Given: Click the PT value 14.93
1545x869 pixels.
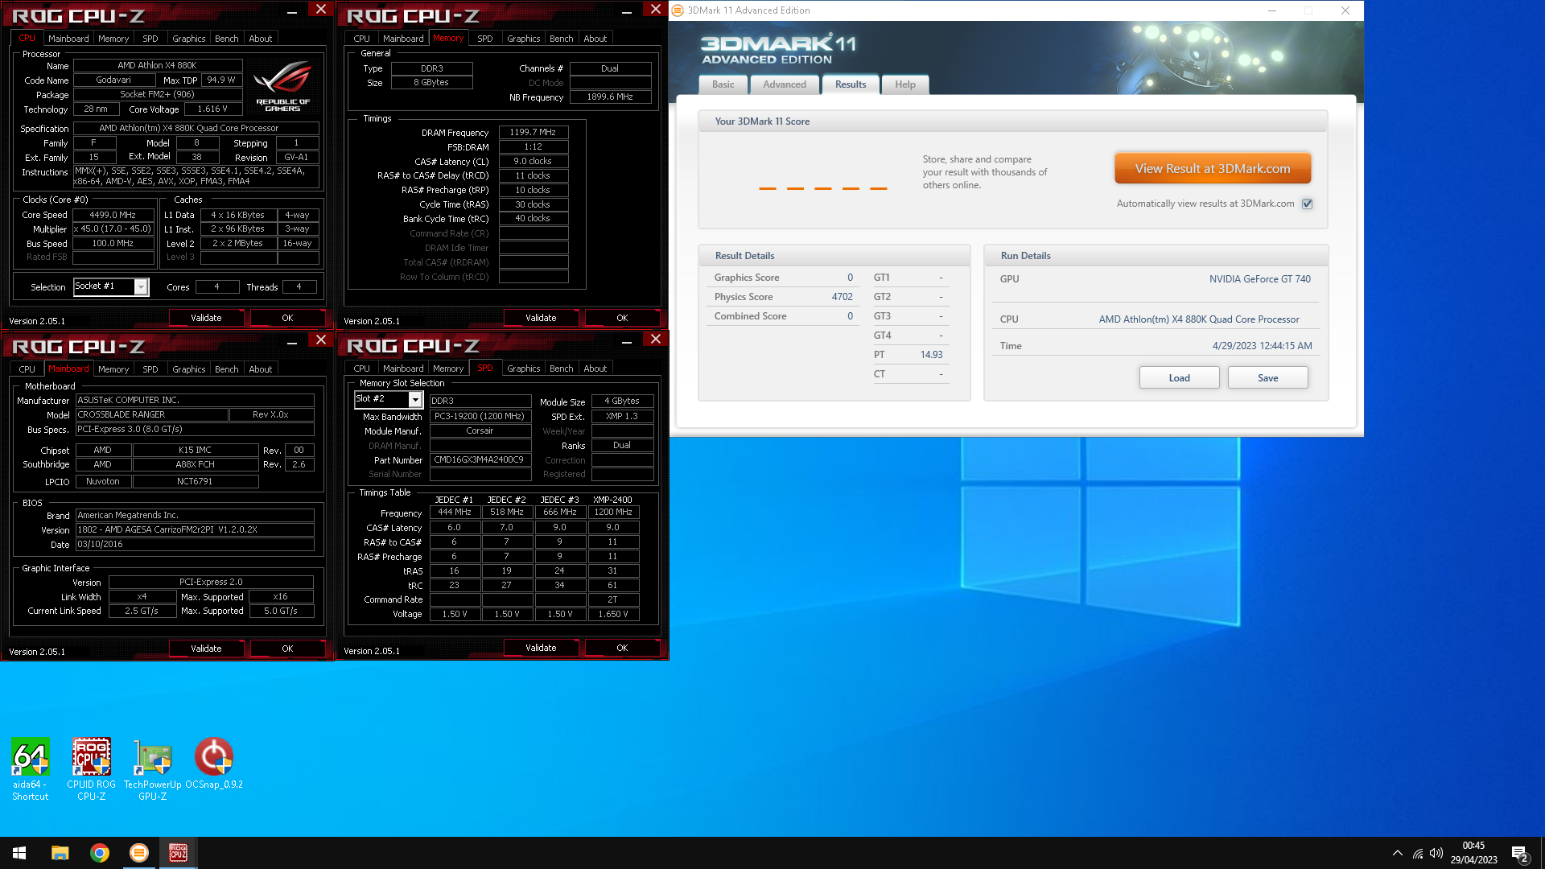Looking at the screenshot, I should tap(931, 355).
